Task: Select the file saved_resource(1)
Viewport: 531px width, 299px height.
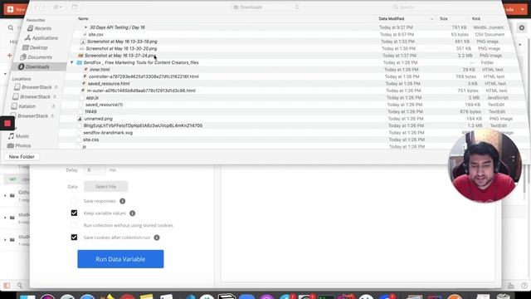Action: click(104, 105)
